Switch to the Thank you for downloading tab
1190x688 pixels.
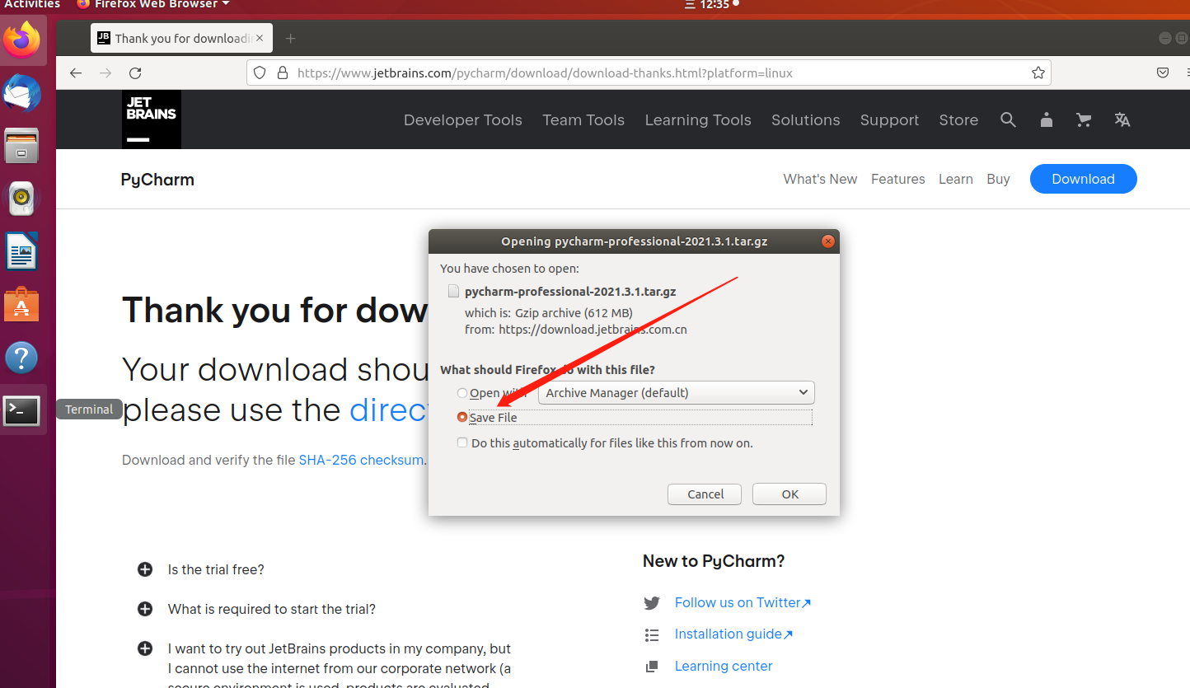(180, 38)
